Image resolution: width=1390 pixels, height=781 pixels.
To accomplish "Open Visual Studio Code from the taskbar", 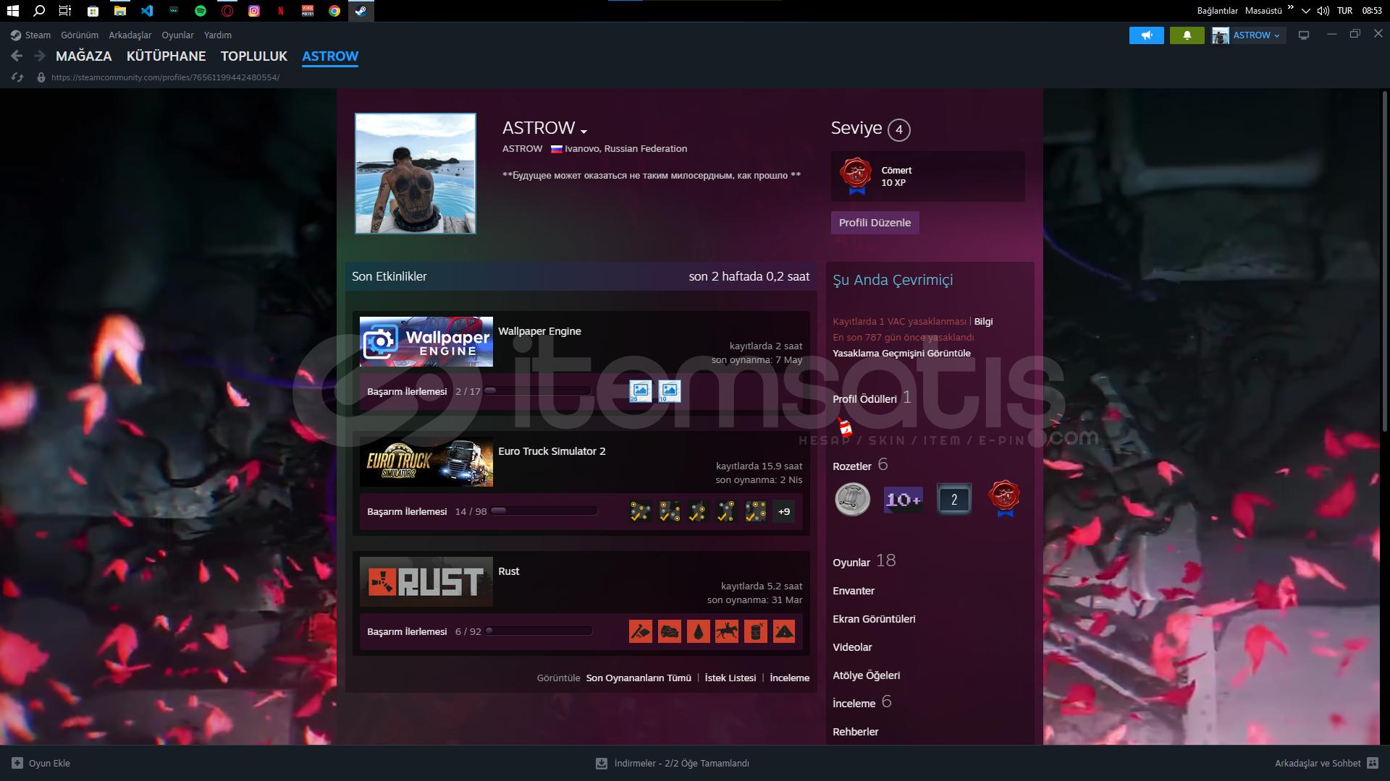I will (x=147, y=11).
